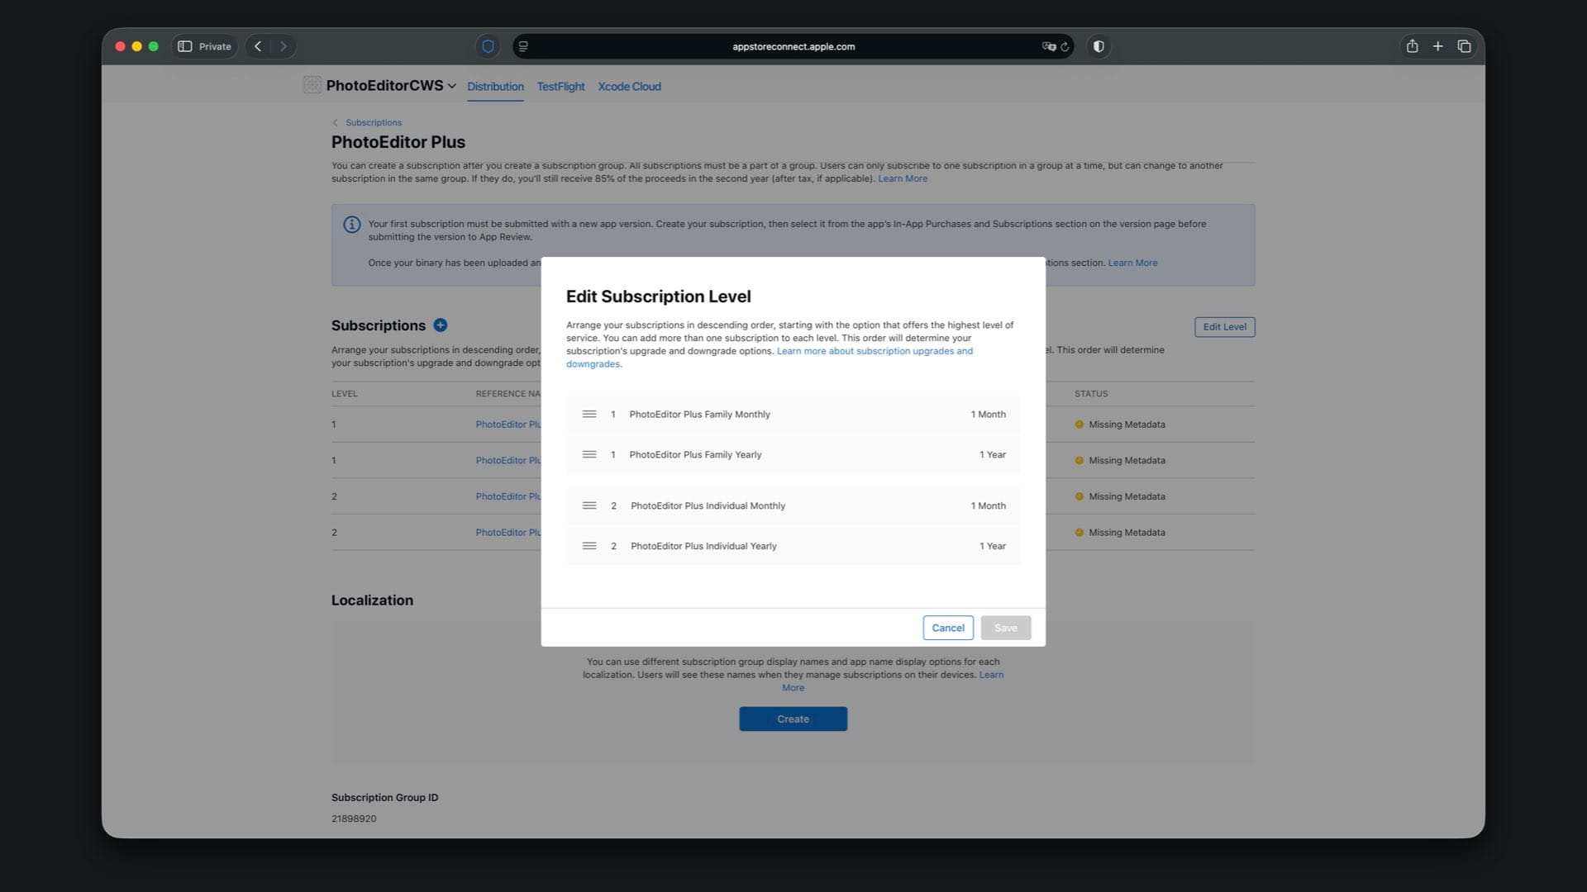
Task: Open the Share icon in toolbar
Action: (x=1412, y=46)
